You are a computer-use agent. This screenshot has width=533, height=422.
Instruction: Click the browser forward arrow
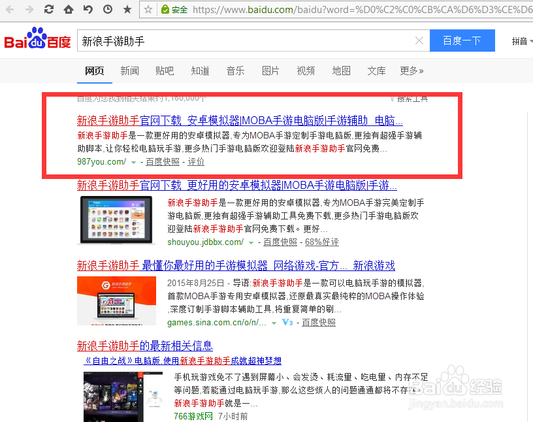coord(29,10)
